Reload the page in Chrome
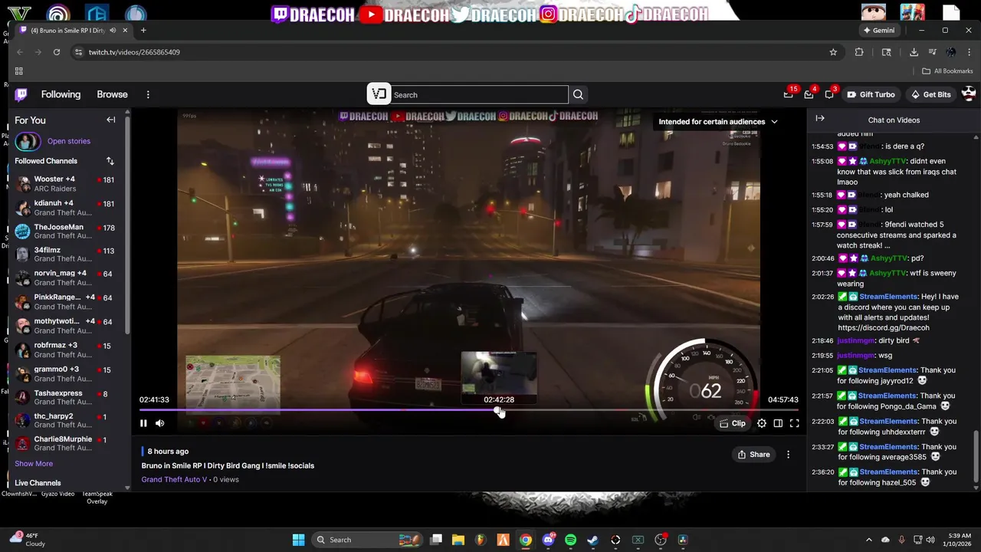Image resolution: width=981 pixels, height=552 pixels. [57, 52]
